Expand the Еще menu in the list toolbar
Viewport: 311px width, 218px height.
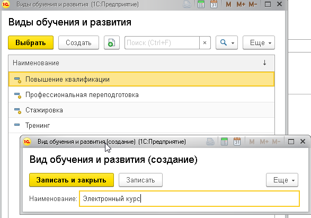point(259,42)
